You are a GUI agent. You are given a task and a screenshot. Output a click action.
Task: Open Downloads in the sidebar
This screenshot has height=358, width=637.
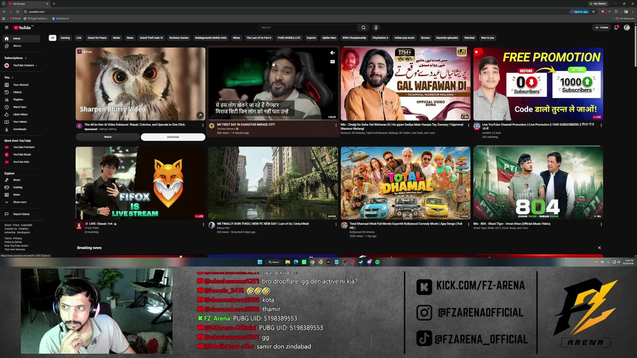click(x=21, y=129)
